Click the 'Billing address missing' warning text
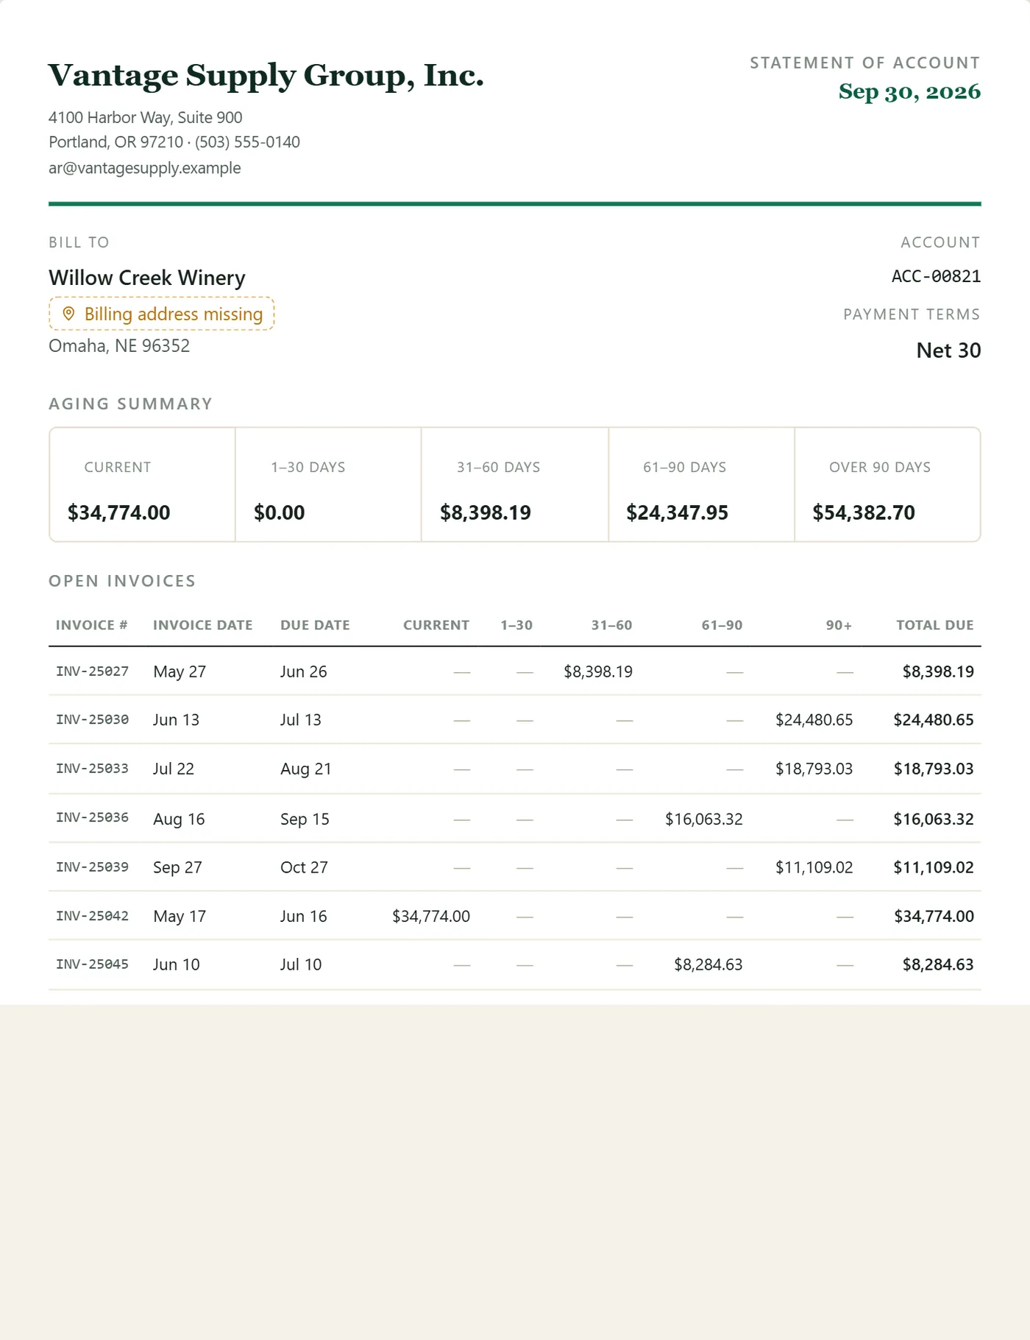This screenshot has width=1030, height=1340. [173, 314]
